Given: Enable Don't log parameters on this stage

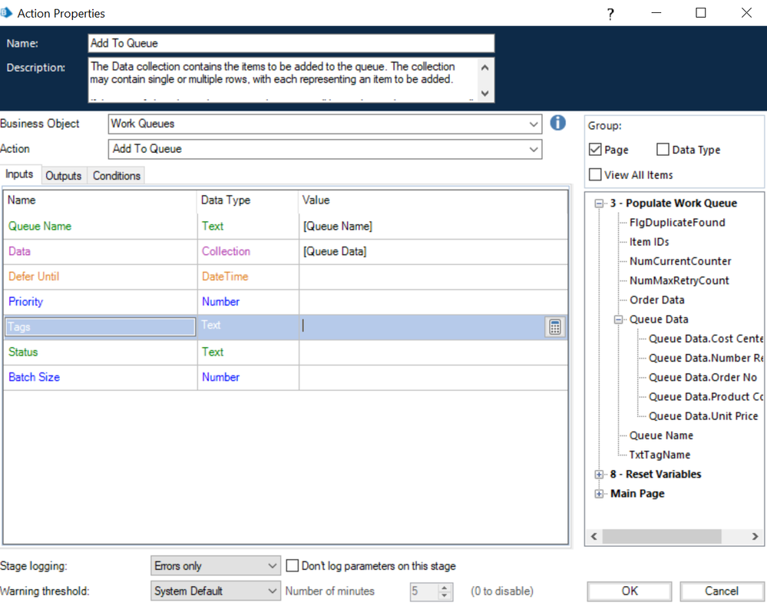Looking at the screenshot, I should 293,566.
